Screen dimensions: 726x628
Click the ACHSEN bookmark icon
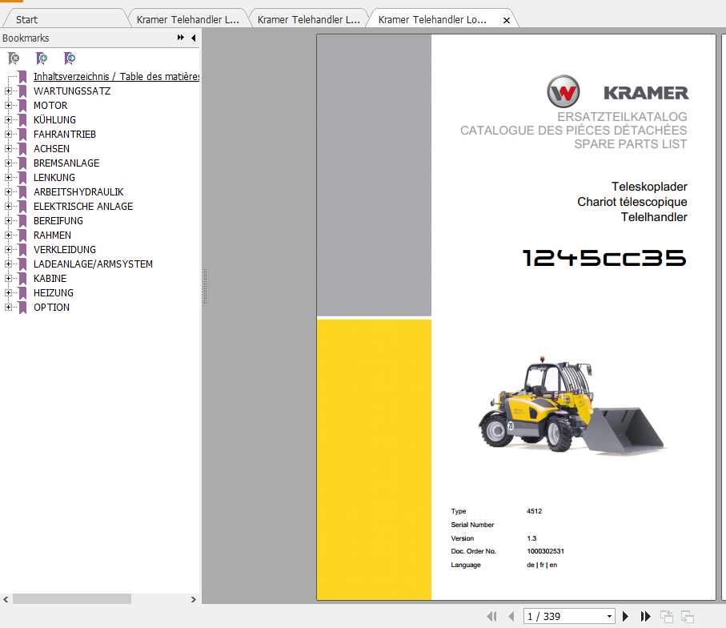[22, 148]
